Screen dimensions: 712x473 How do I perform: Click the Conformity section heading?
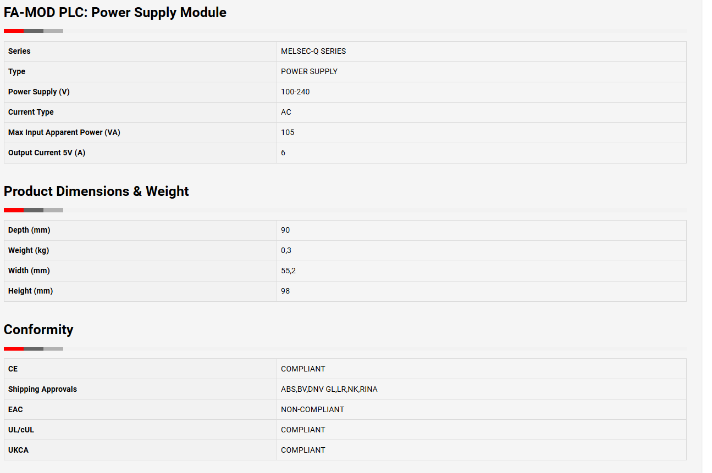point(38,330)
